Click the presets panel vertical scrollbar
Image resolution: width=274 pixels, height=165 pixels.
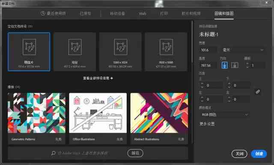192,42
